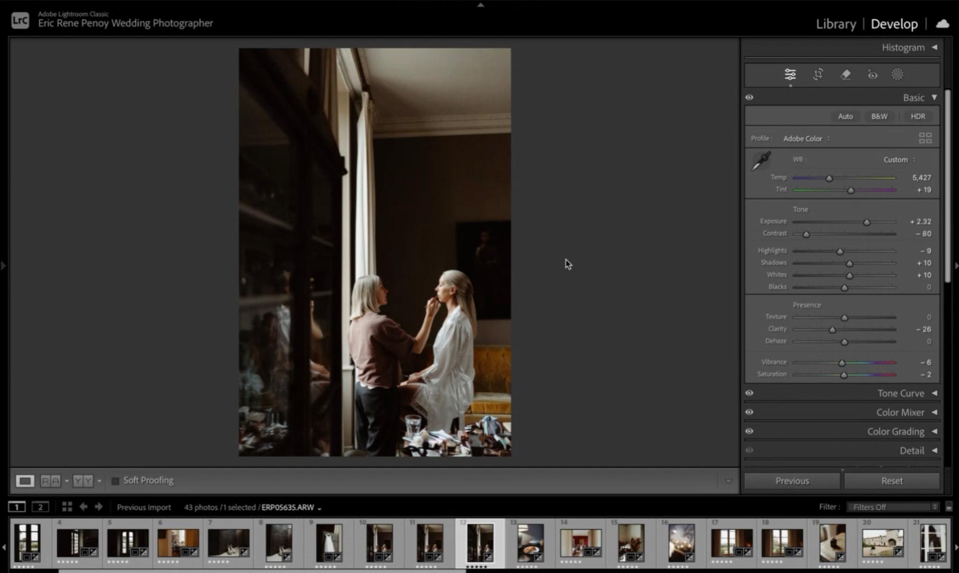Open the profile browser grid icon

pos(925,138)
